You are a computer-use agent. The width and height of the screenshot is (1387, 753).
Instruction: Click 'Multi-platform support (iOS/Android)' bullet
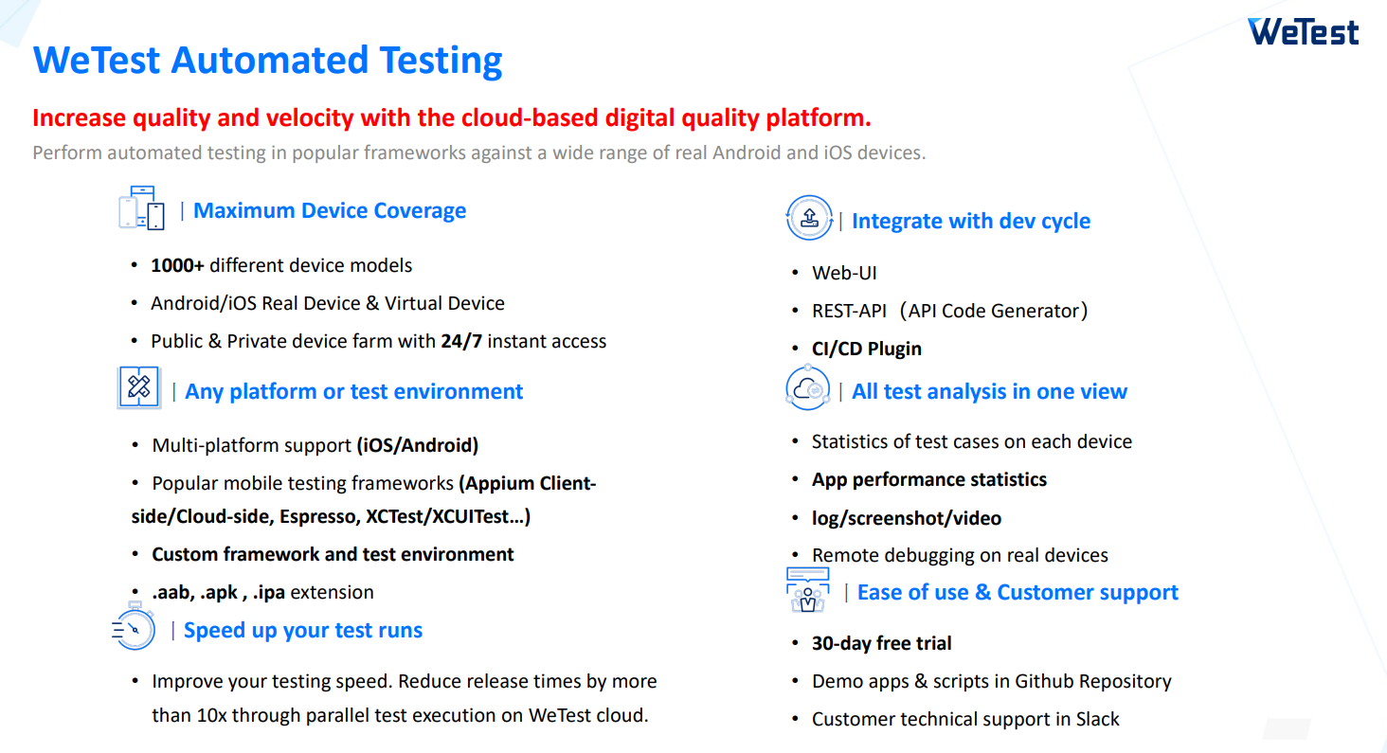315,445
